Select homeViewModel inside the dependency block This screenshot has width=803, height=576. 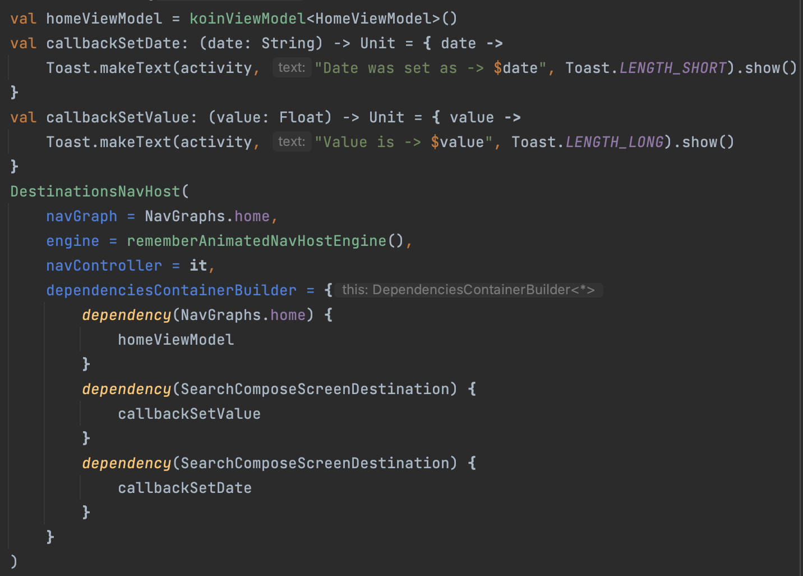(x=176, y=339)
